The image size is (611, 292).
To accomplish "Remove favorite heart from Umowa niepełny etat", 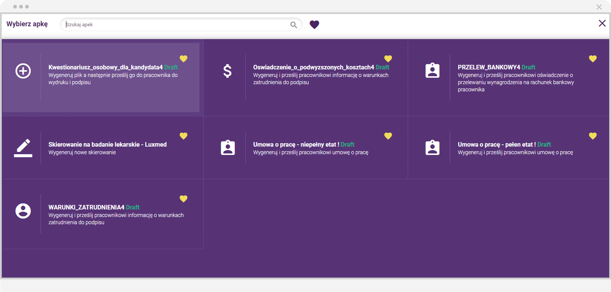I will click(x=388, y=136).
